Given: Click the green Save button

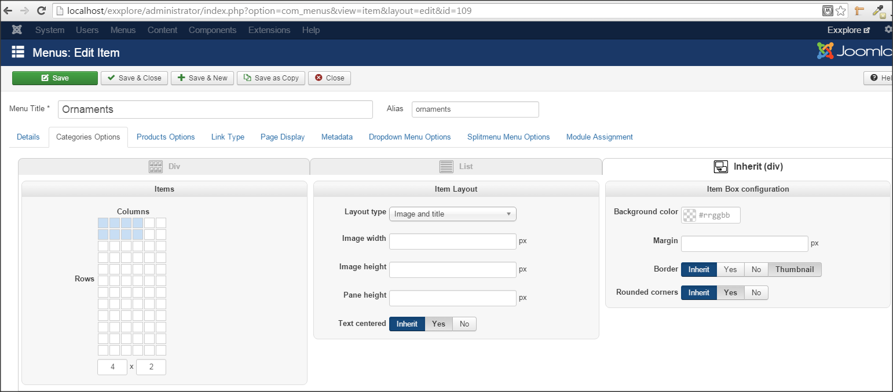Looking at the screenshot, I should (55, 78).
